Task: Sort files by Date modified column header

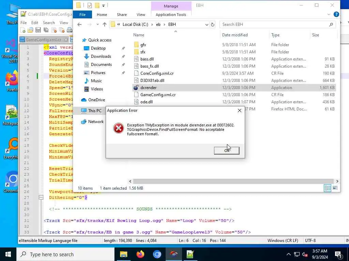Action: coord(235,35)
